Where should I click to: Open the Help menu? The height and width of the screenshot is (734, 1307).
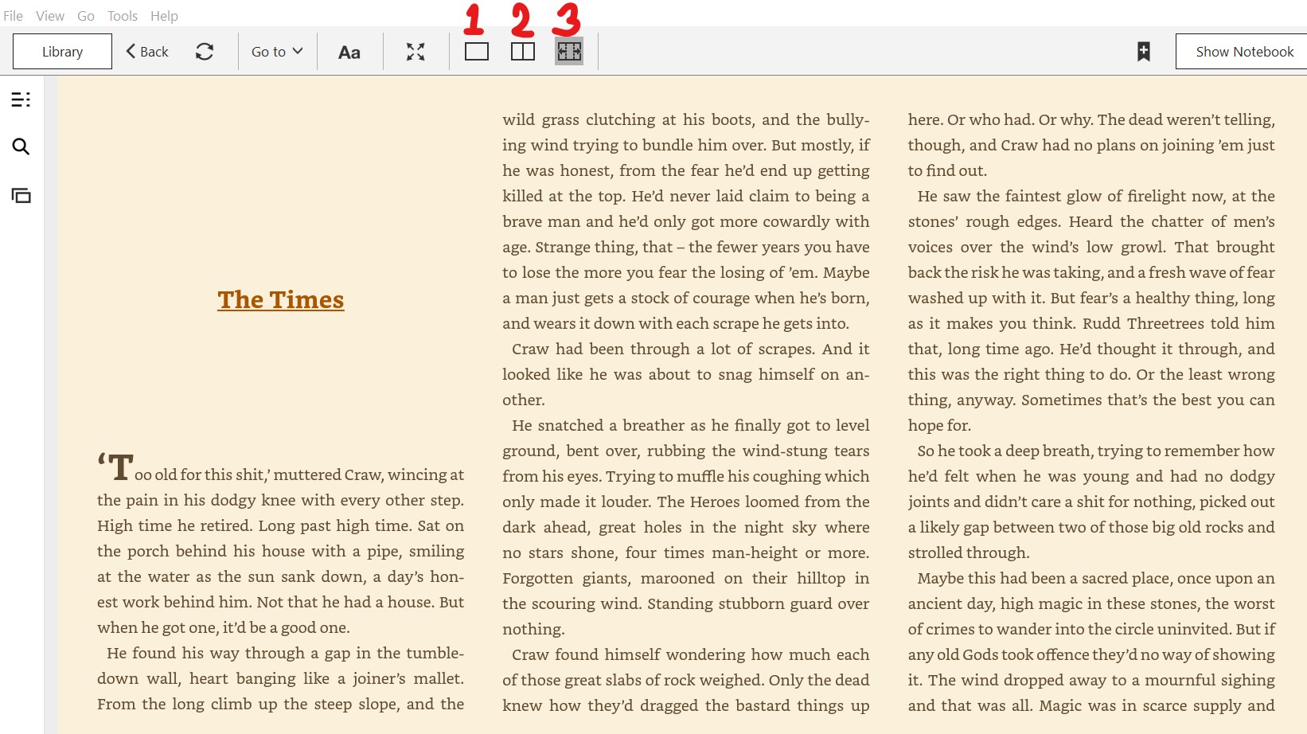click(x=163, y=15)
